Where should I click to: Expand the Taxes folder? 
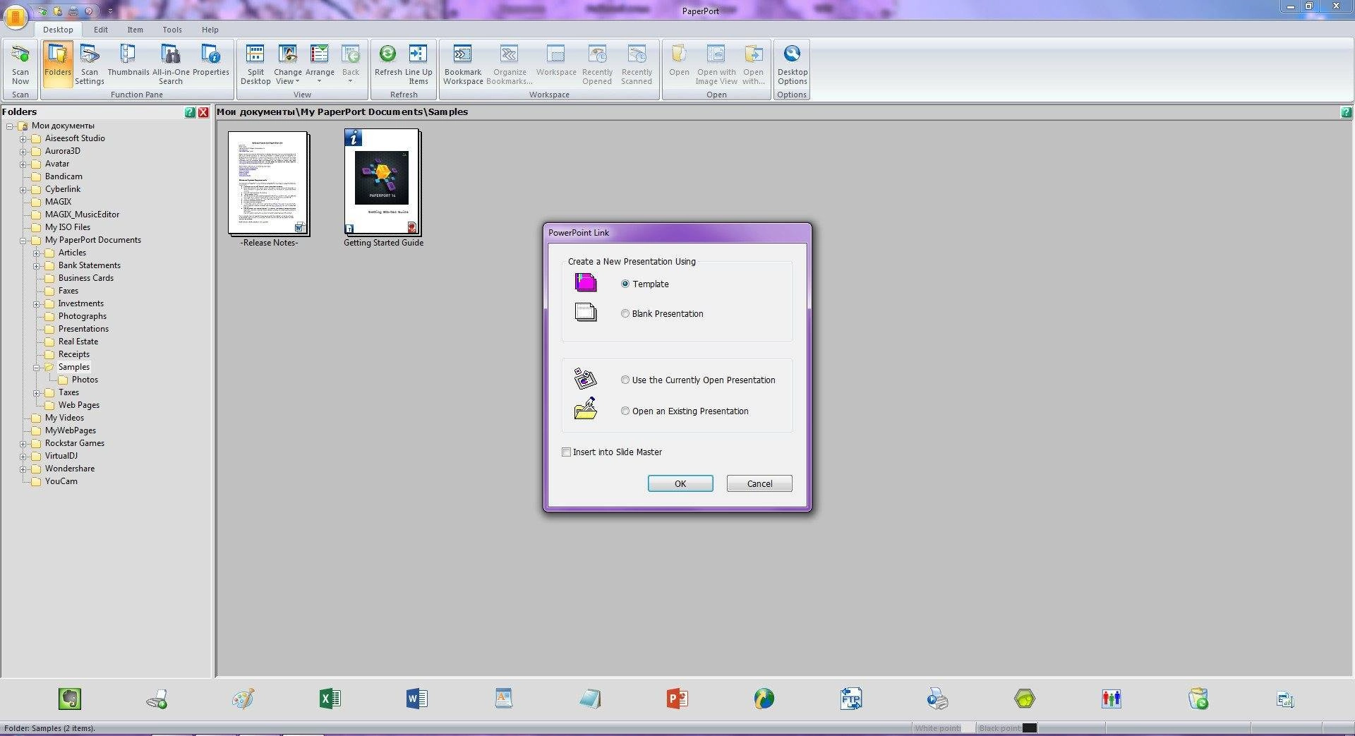37,393
